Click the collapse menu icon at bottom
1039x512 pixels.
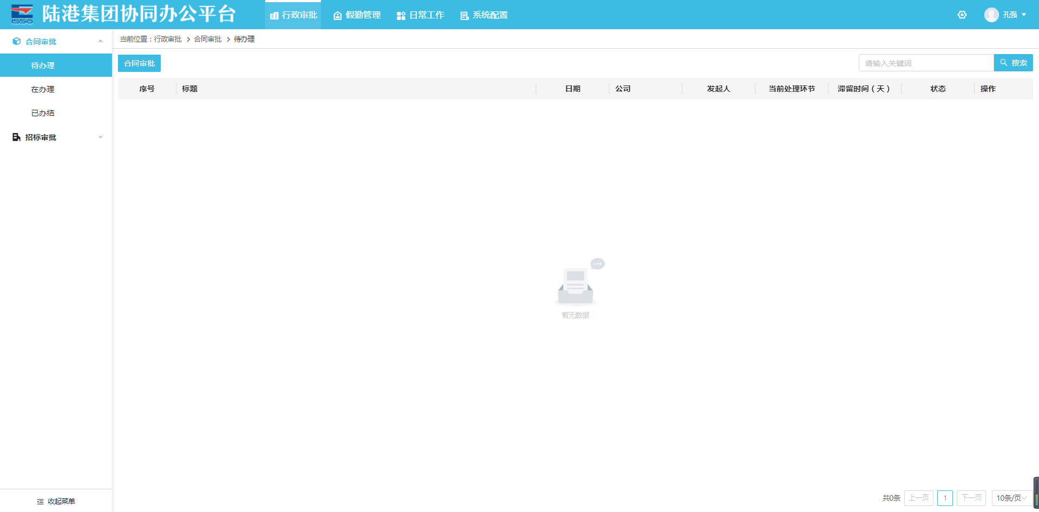click(x=40, y=502)
